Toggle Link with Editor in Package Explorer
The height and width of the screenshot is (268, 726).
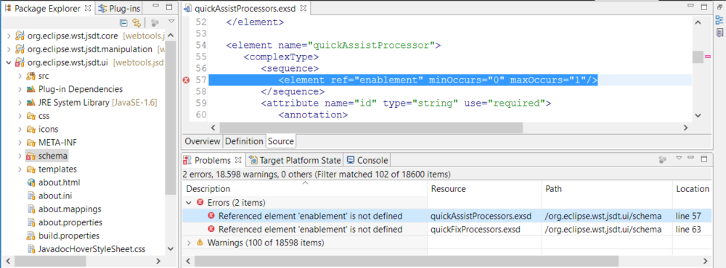pos(136,22)
